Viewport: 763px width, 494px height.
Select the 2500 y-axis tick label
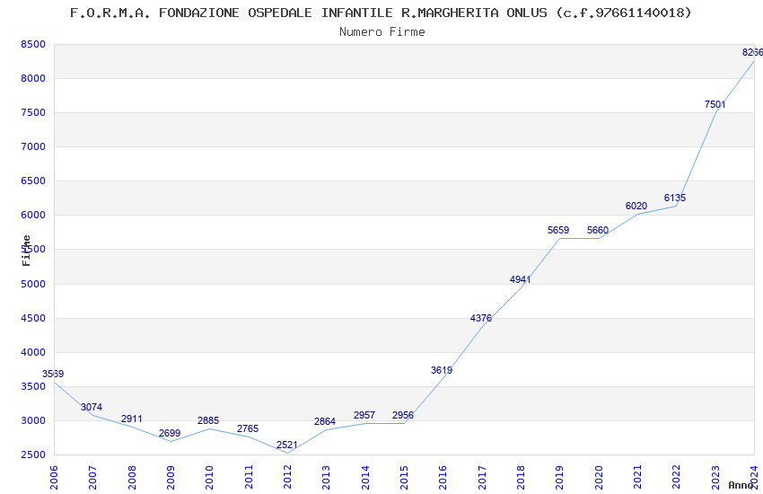pyautogui.click(x=33, y=454)
